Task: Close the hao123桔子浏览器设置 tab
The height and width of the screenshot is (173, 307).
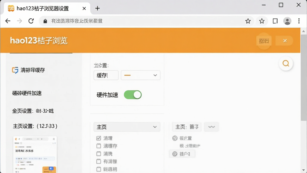Action: coord(84,8)
